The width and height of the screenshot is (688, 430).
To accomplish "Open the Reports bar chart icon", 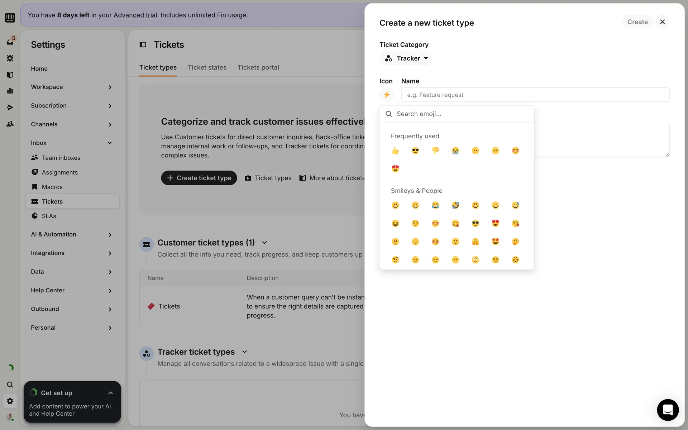I will coord(10,91).
